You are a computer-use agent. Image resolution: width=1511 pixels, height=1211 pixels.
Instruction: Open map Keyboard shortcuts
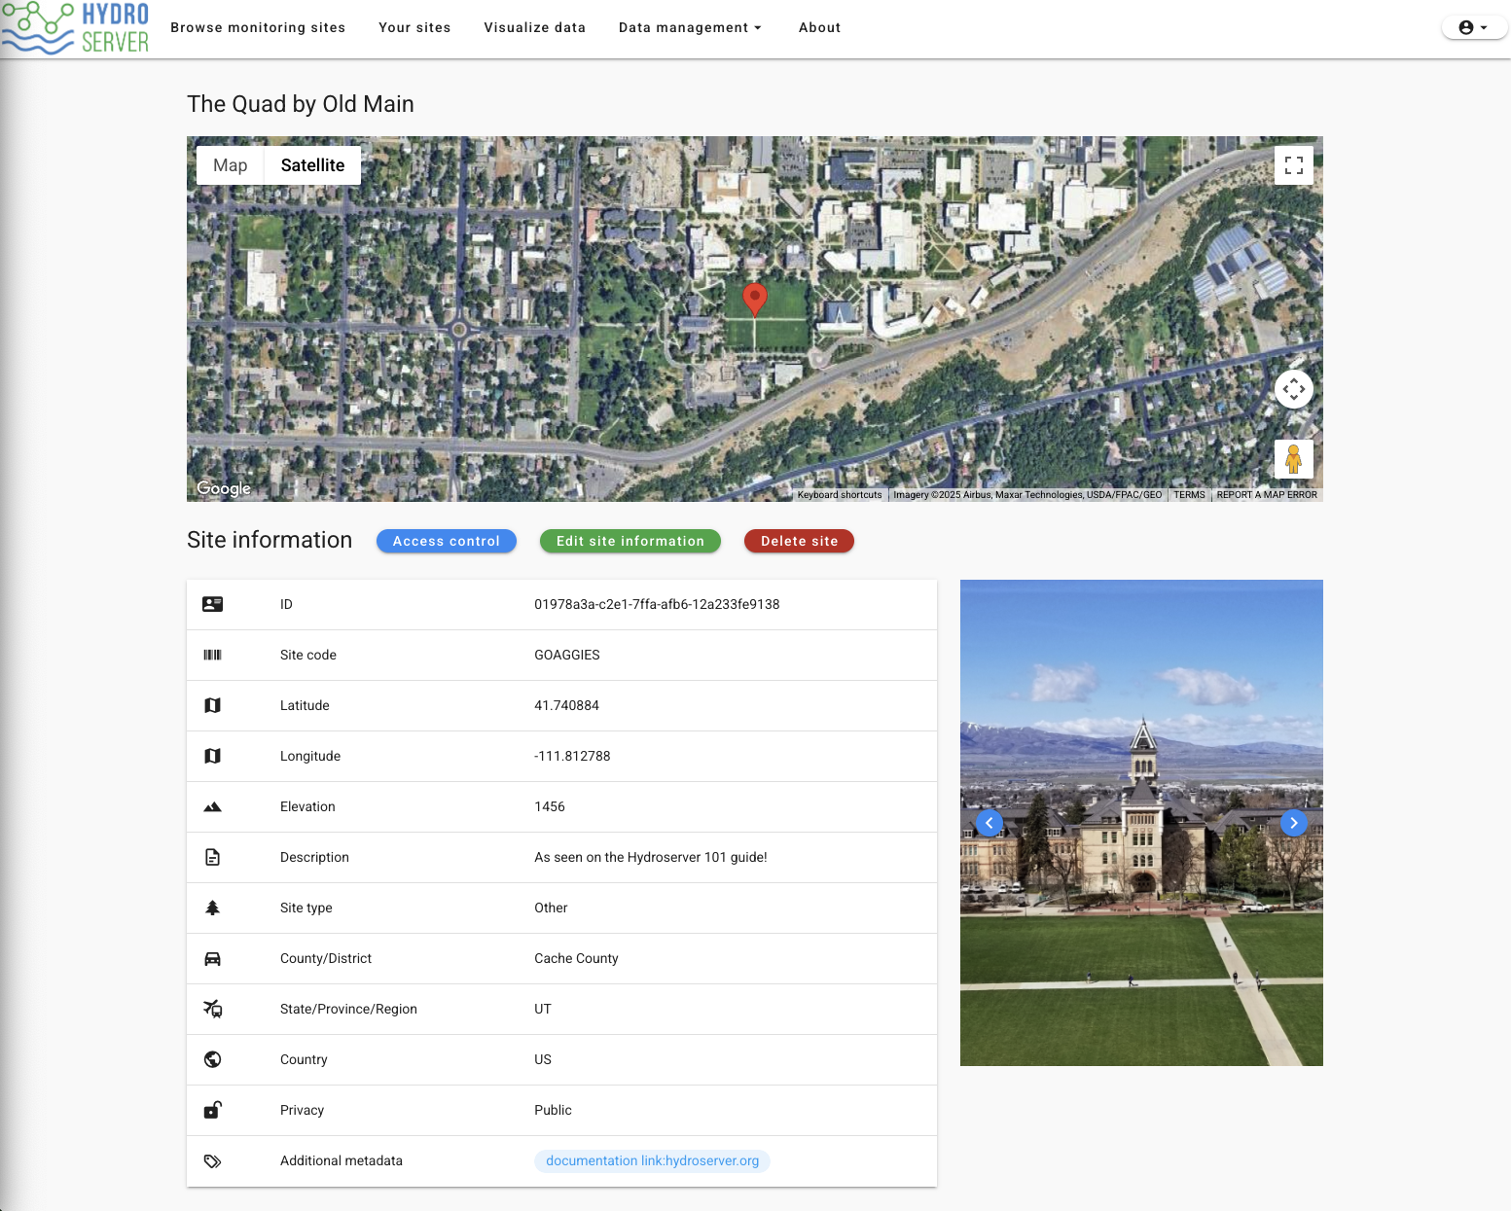[840, 495]
